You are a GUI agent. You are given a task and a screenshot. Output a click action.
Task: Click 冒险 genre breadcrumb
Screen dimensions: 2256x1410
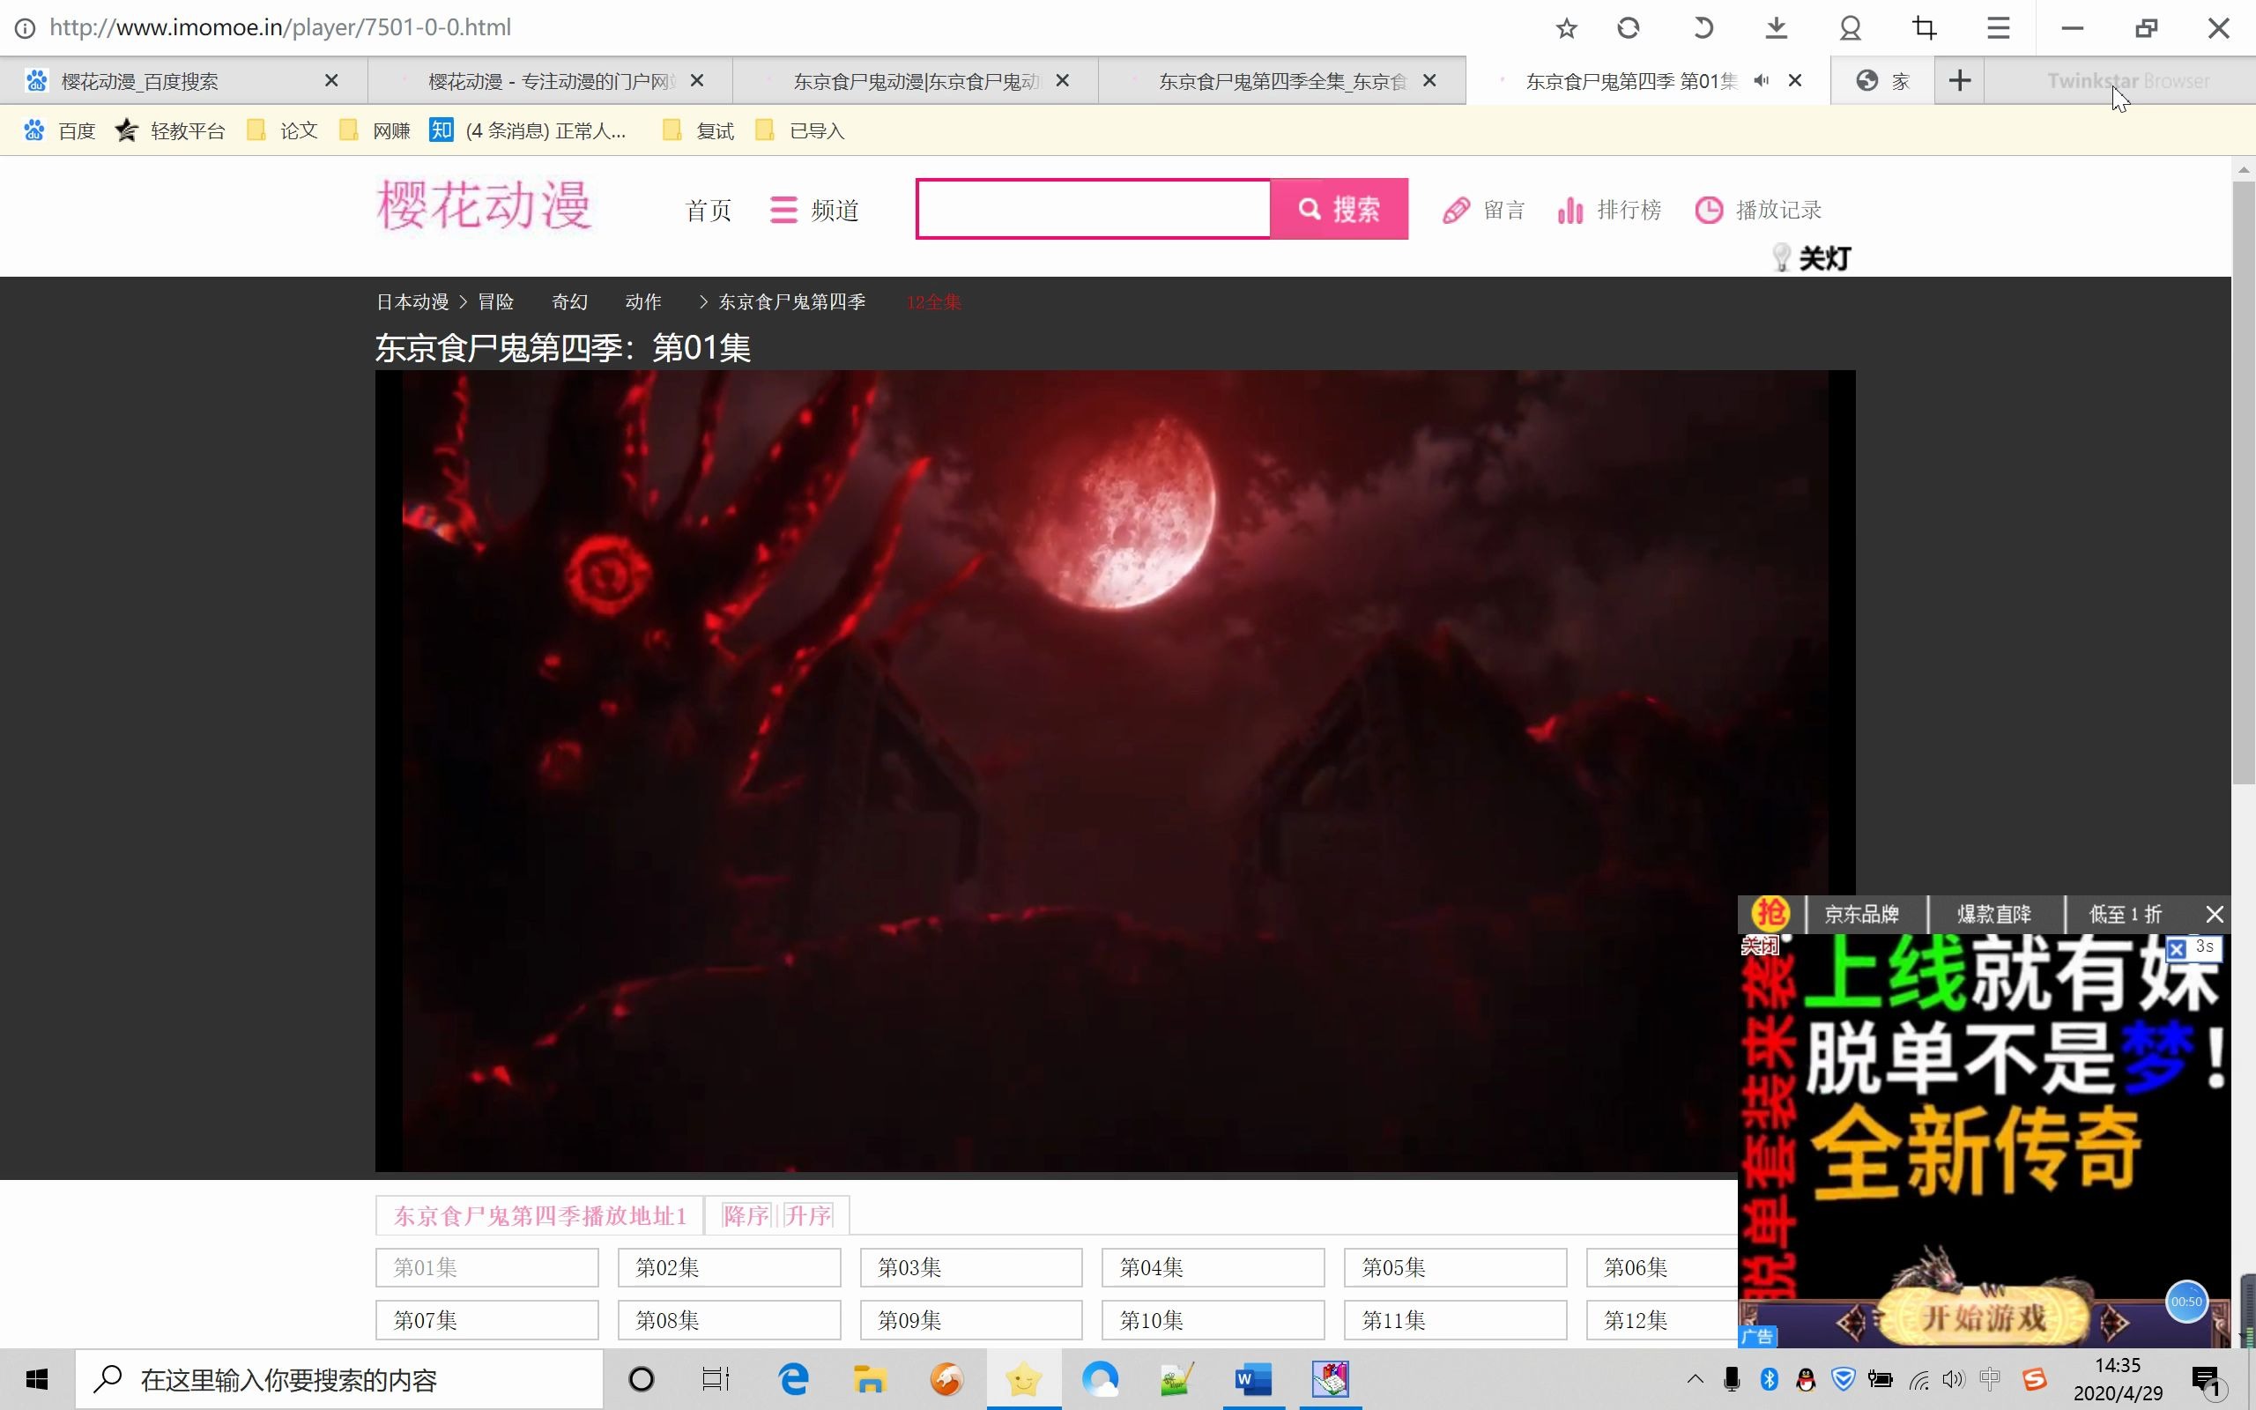(496, 302)
